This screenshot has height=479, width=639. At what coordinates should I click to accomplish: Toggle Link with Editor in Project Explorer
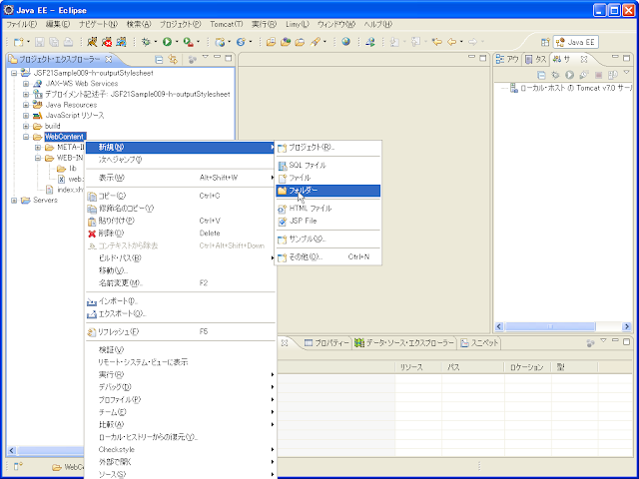coord(173,60)
